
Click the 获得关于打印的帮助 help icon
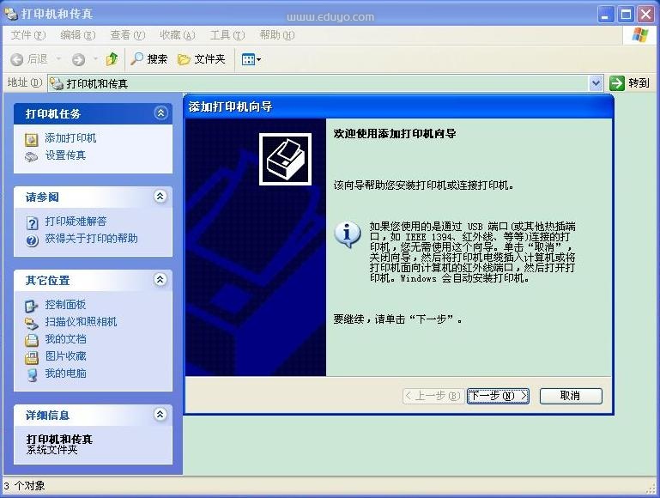(32, 240)
